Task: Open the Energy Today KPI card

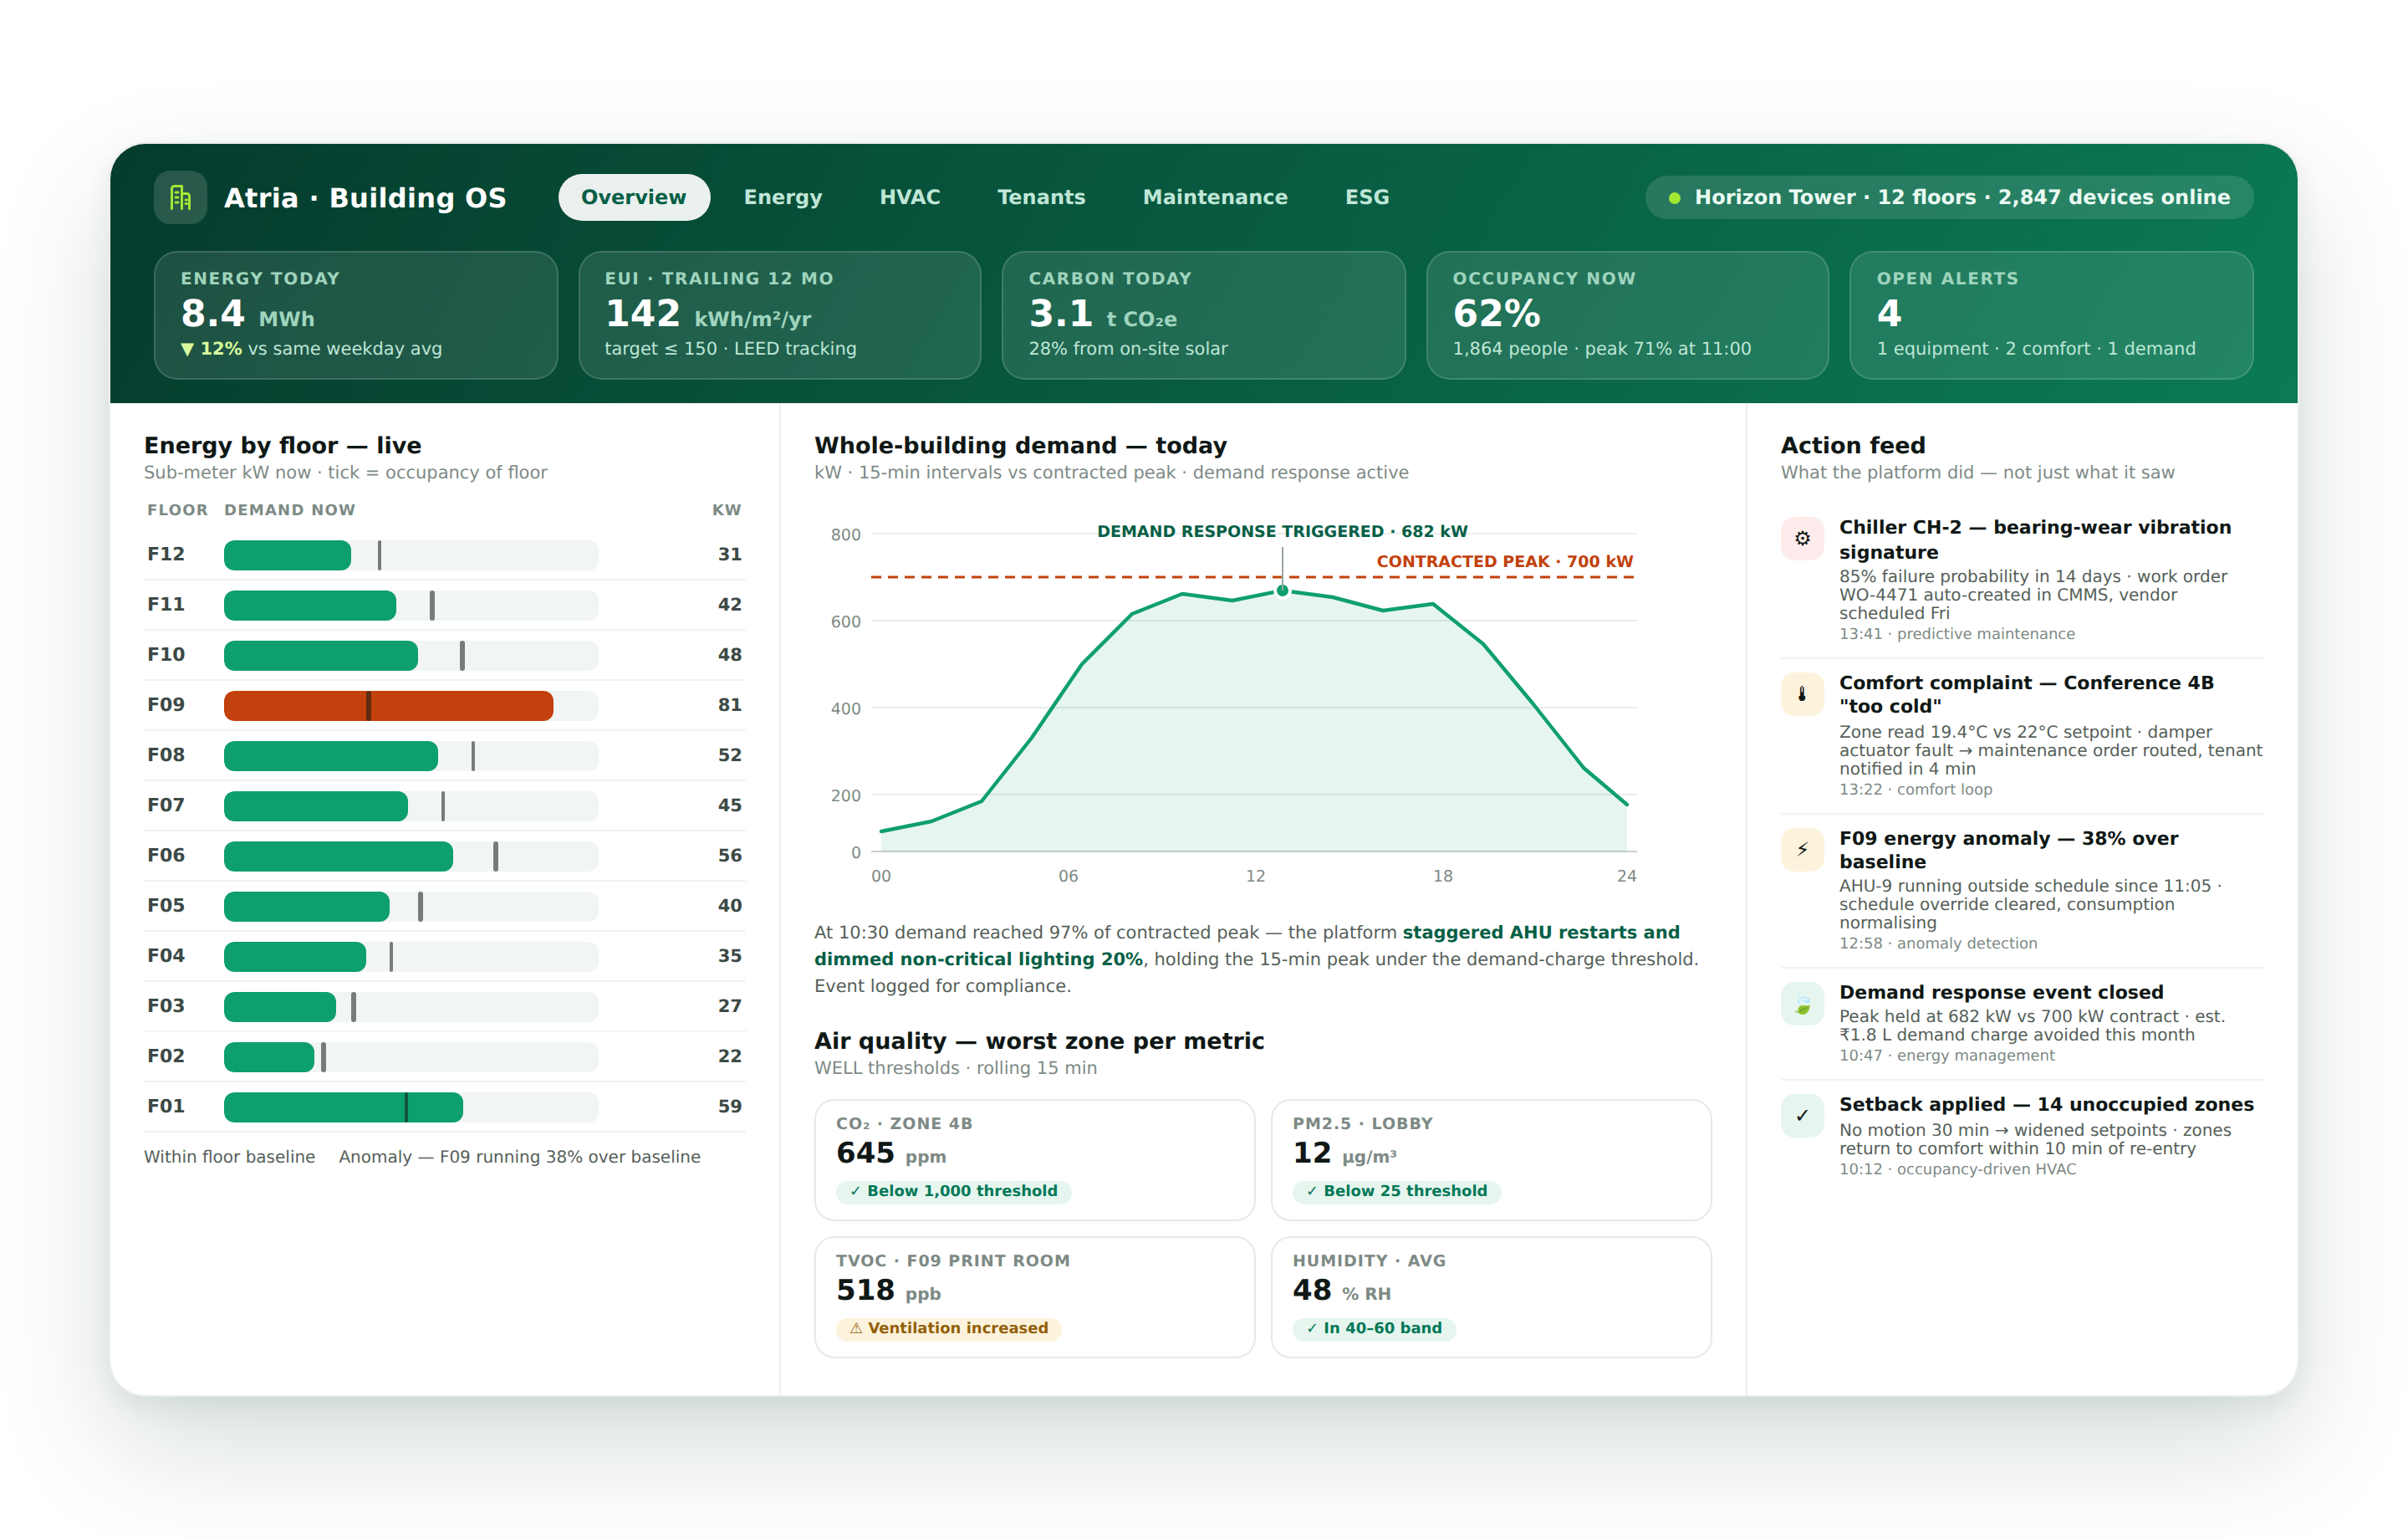Action: click(356, 315)
